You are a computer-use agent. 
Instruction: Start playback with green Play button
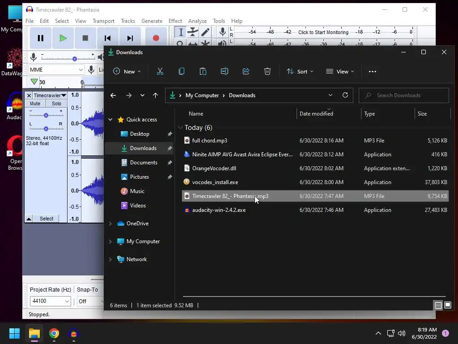pyautogui.click(x=63, y=38)
